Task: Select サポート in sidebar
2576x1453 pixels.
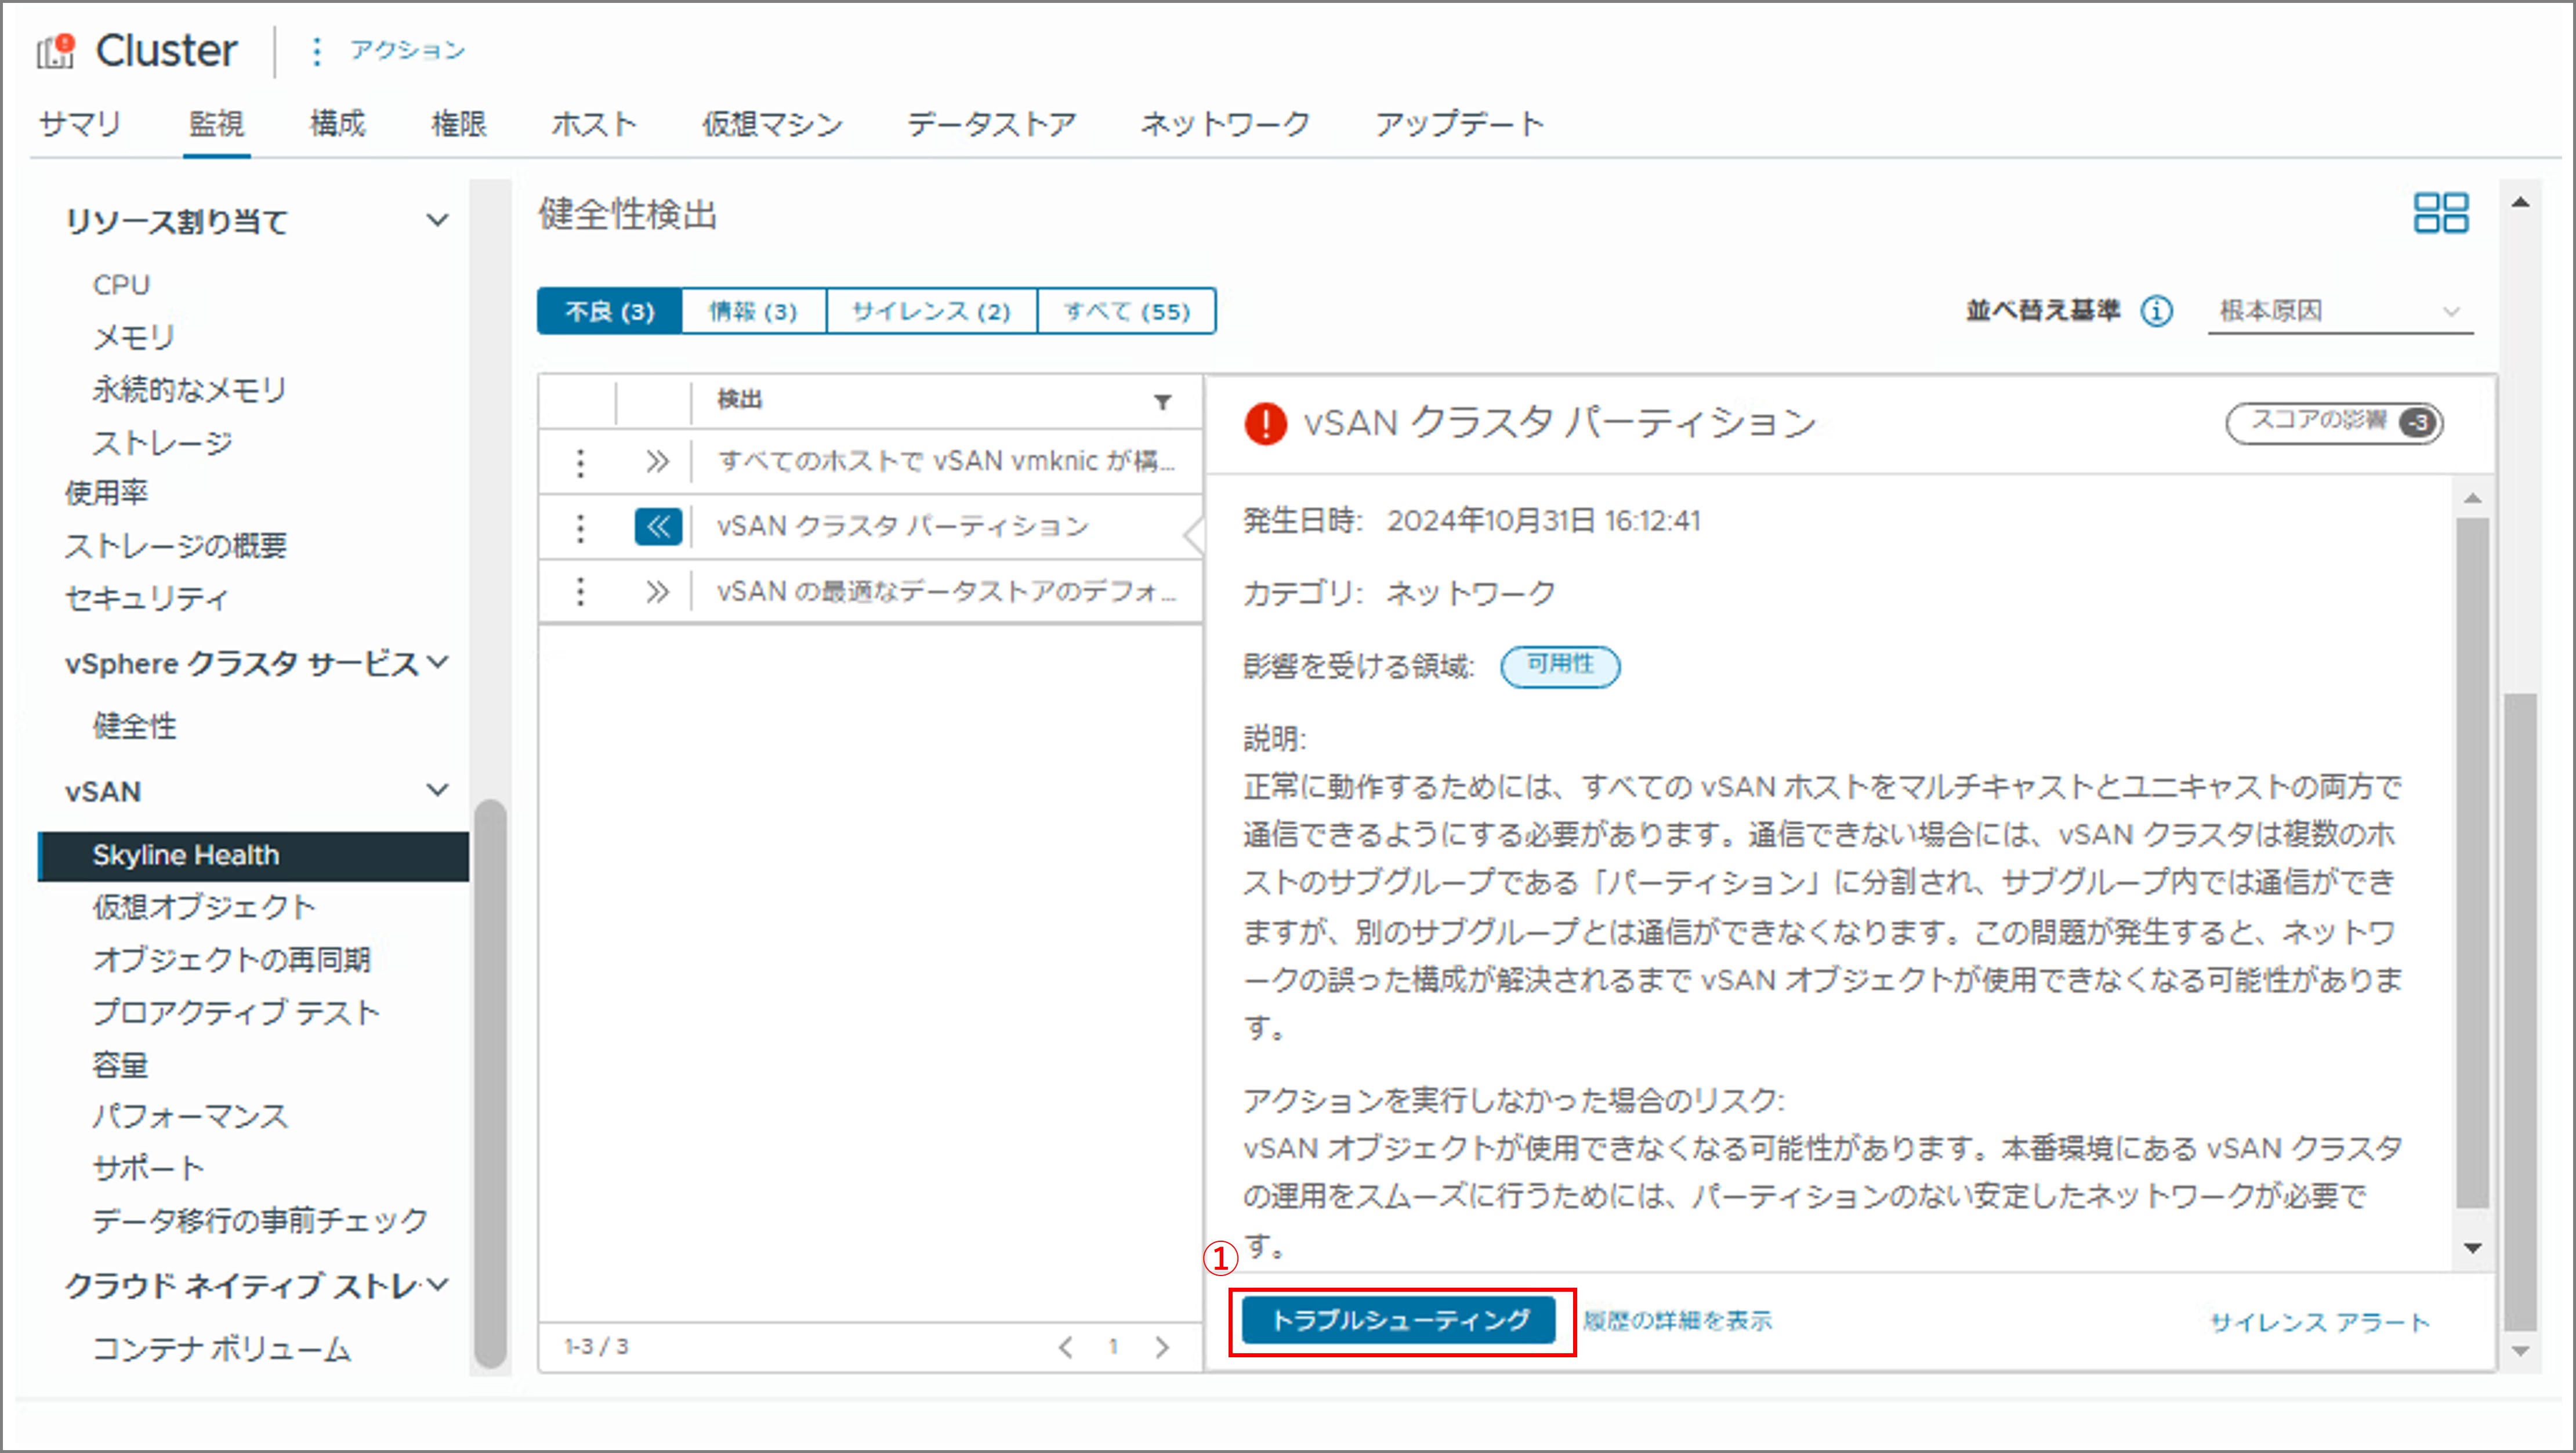Action: (148, 1168)
